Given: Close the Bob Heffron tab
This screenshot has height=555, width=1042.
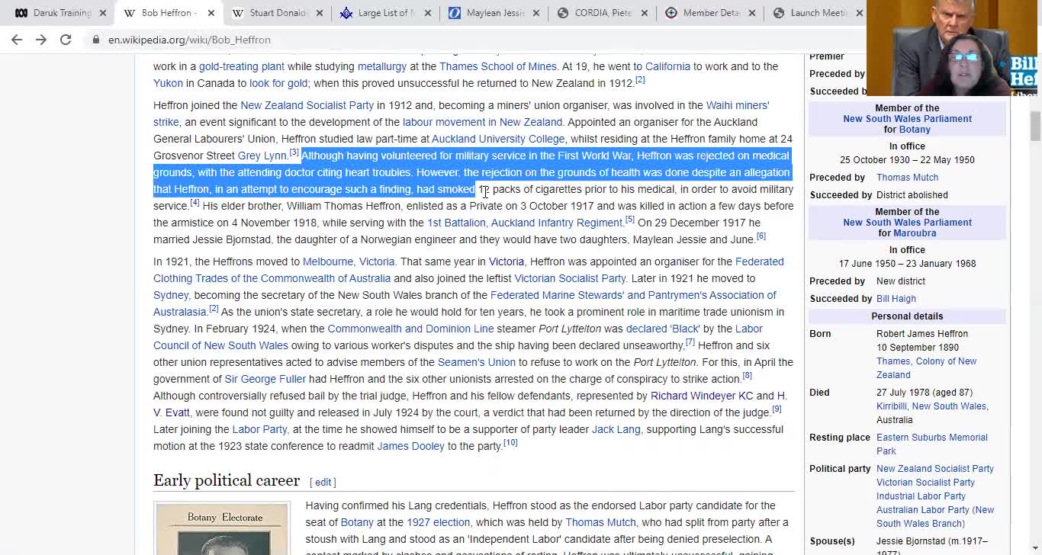Looking at the screenshot, I should pos(211,13).
